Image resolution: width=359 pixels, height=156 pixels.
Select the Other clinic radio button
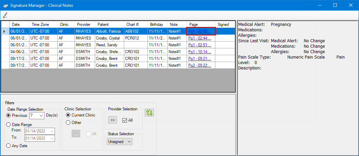68,123
